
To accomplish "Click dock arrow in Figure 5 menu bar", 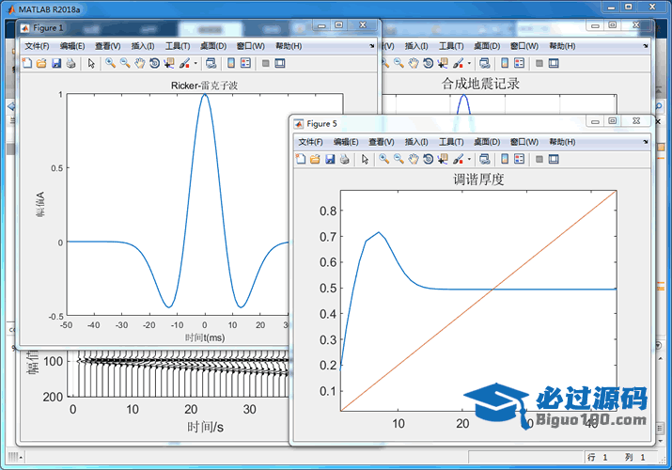I will [x=645, y=141].
